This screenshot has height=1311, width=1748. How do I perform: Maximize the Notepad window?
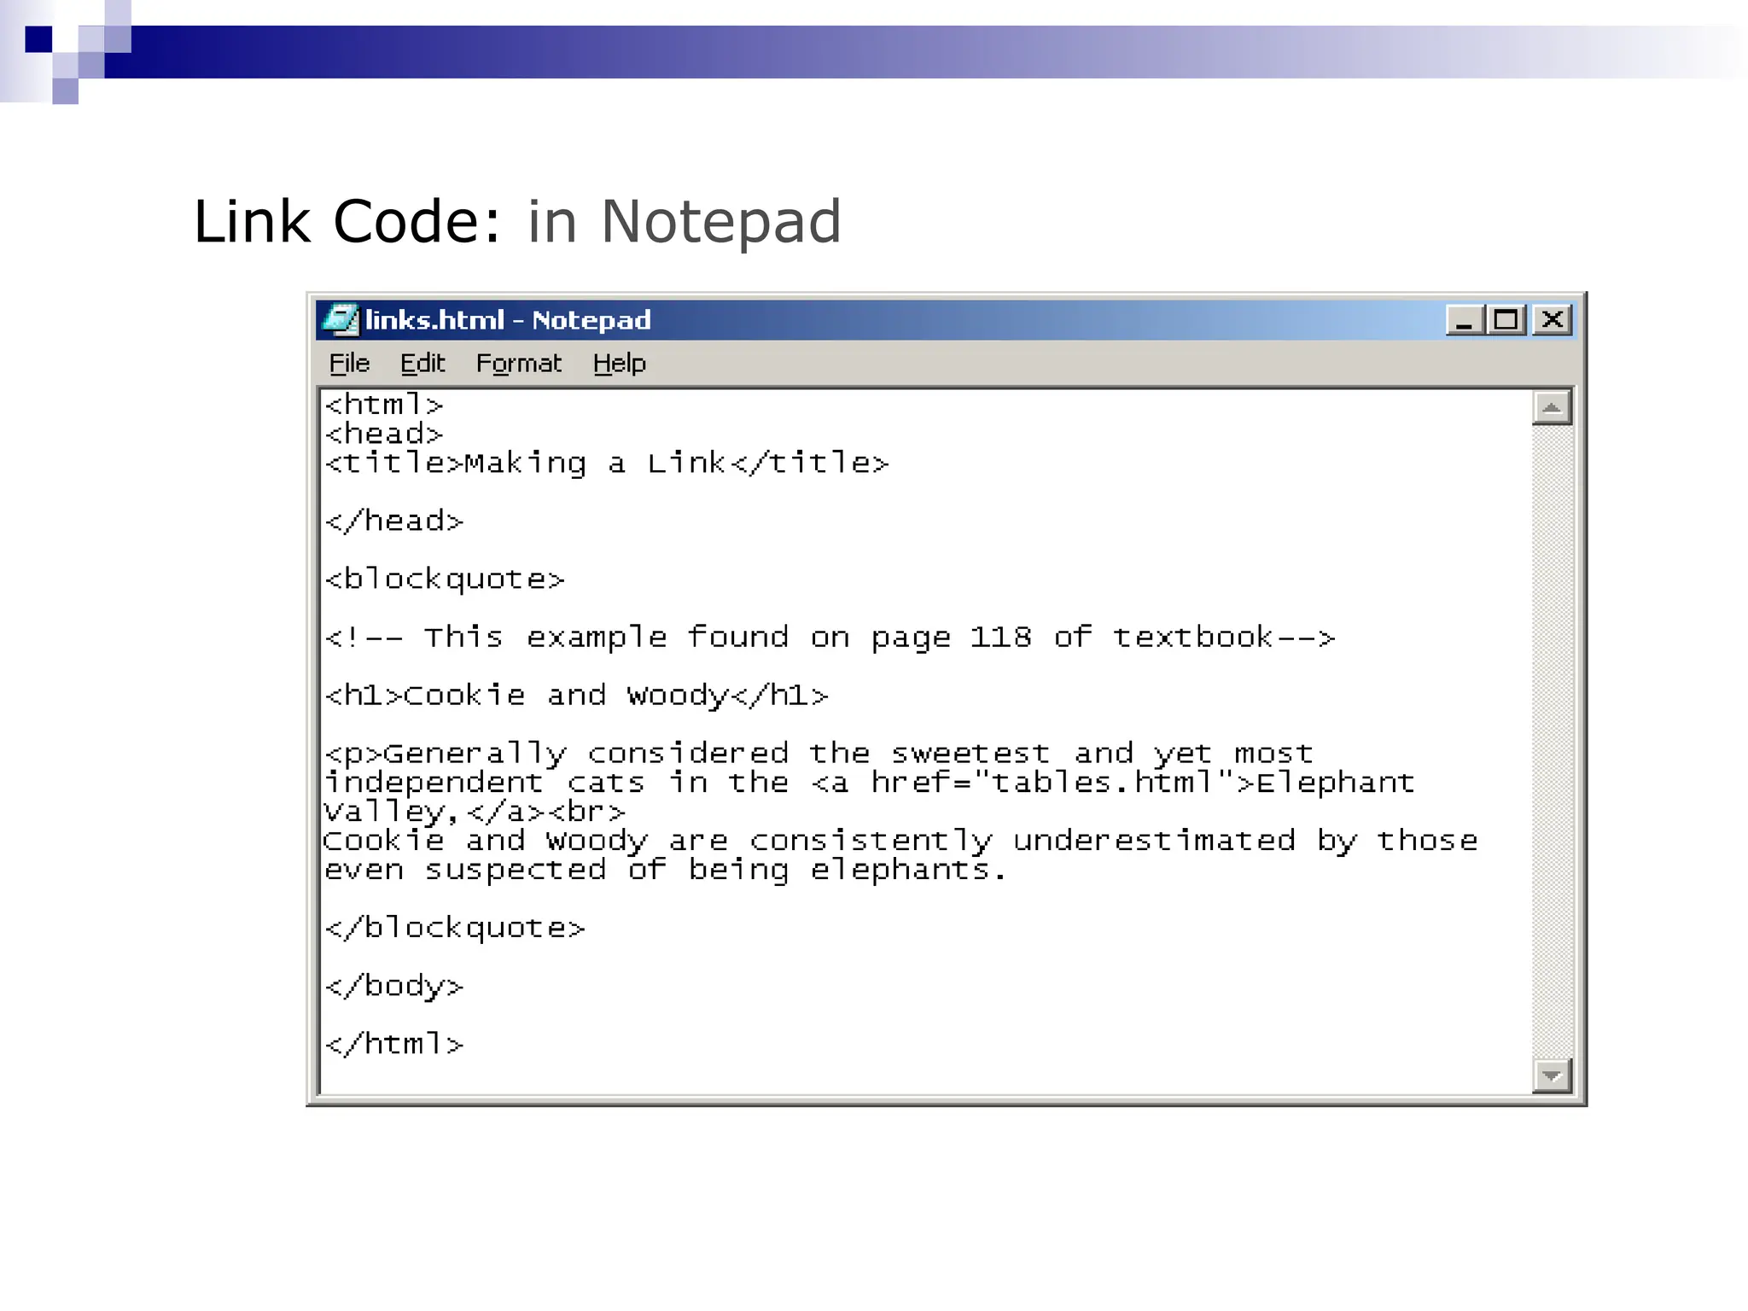(x=1507, y=321)
